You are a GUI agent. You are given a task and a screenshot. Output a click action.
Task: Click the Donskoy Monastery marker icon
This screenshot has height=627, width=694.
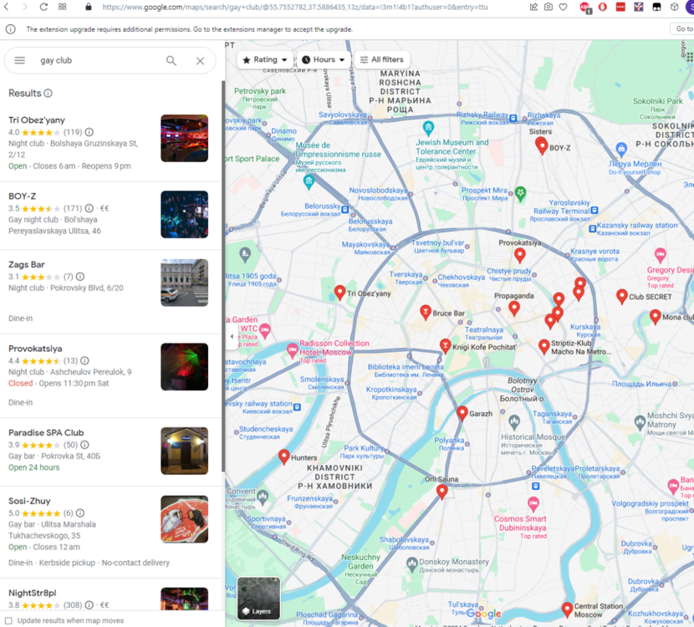(412, 563)
